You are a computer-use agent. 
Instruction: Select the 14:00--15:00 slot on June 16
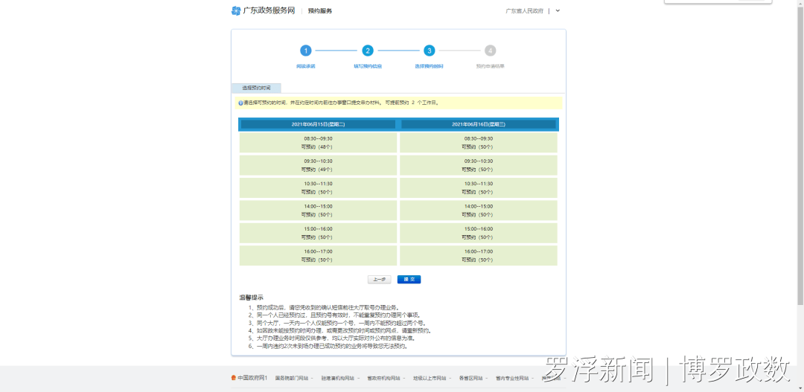[x=479, y=210]
